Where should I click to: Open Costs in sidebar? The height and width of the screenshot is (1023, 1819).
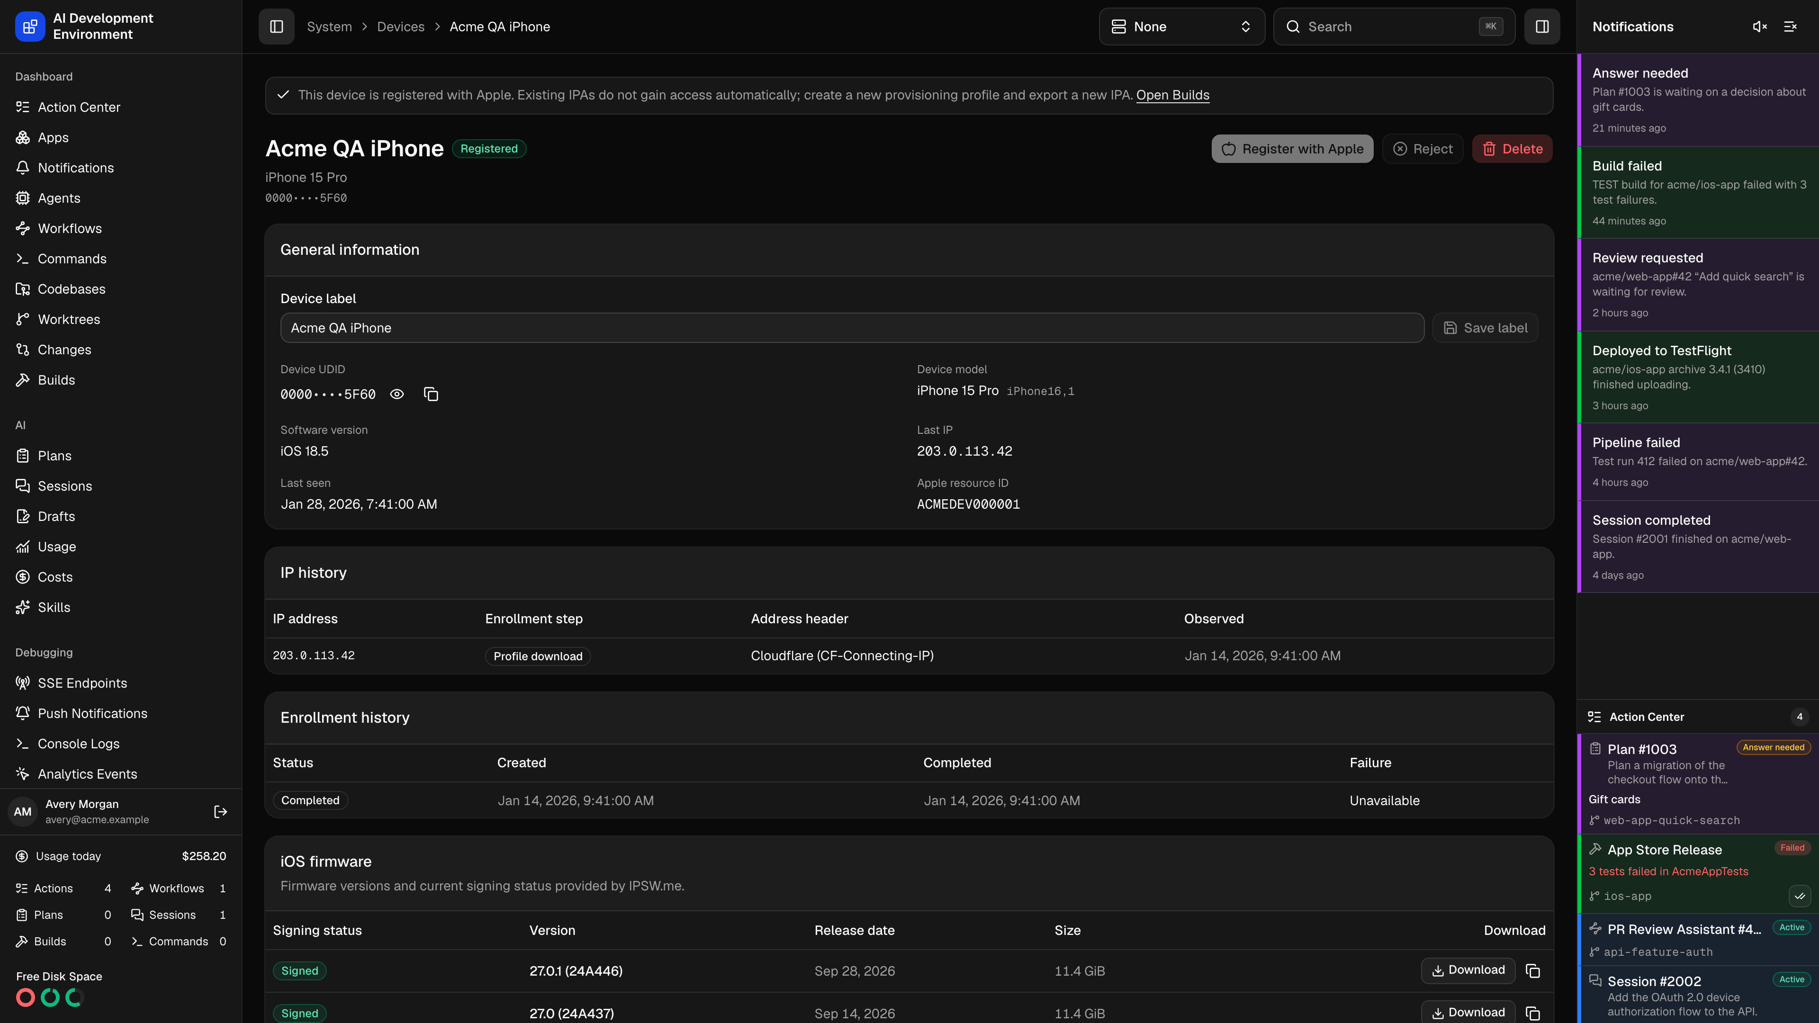point(121,577)
